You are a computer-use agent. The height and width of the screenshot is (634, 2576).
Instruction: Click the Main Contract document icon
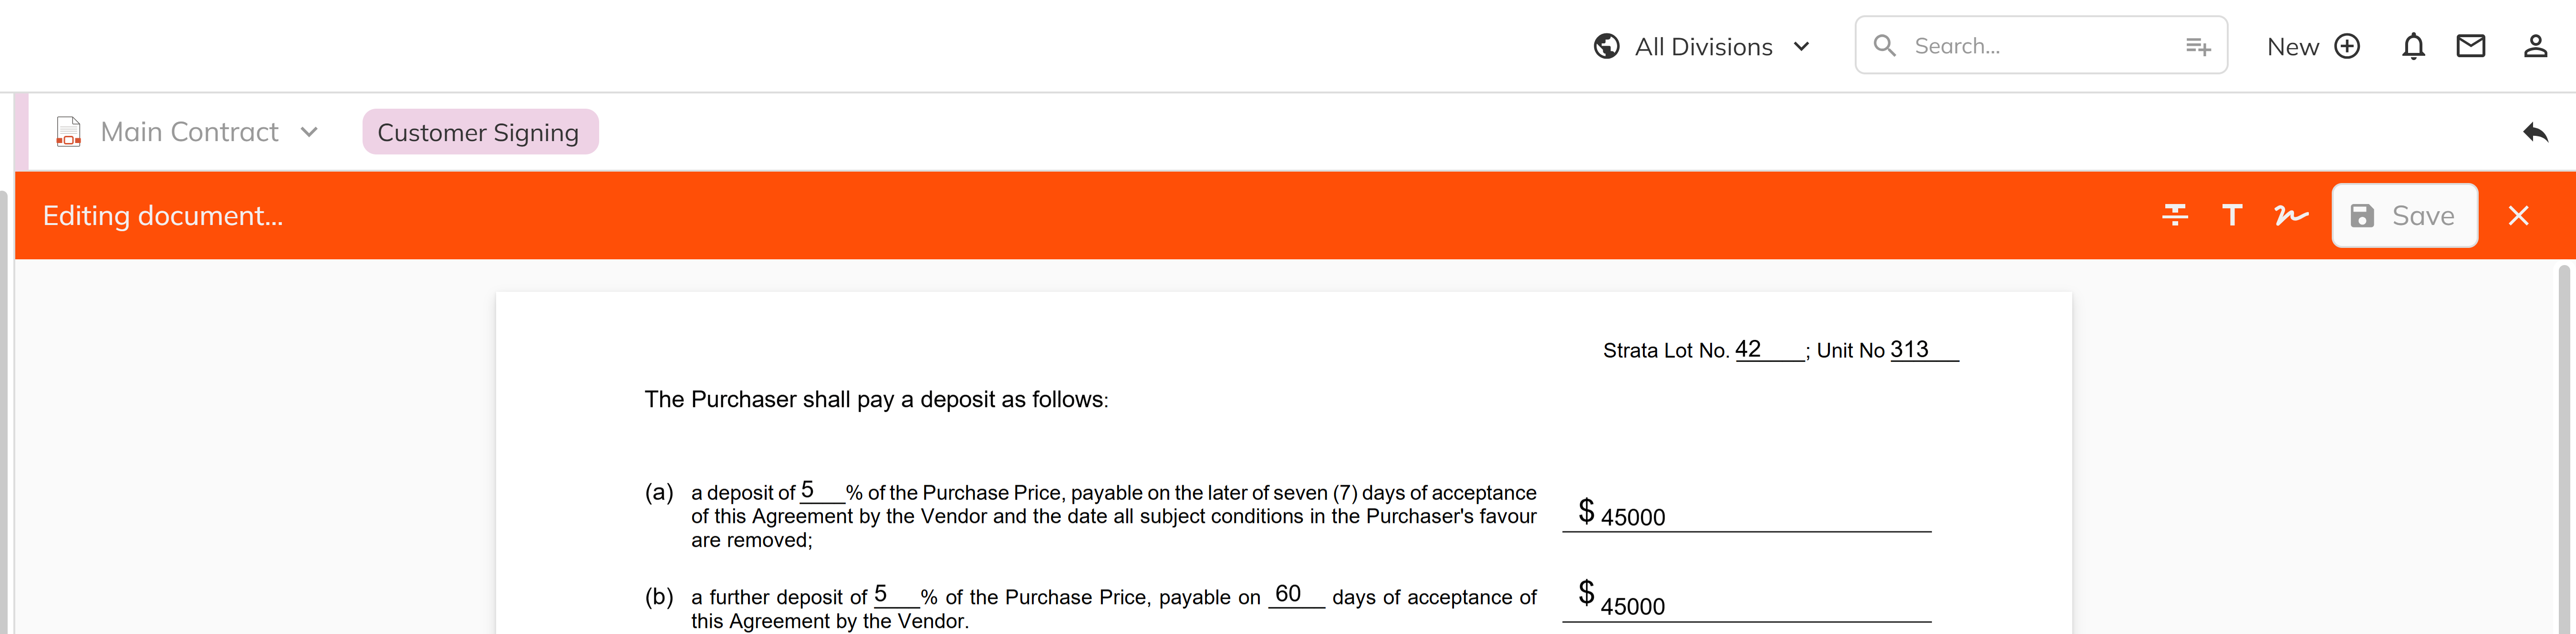(x=69, y=132)
